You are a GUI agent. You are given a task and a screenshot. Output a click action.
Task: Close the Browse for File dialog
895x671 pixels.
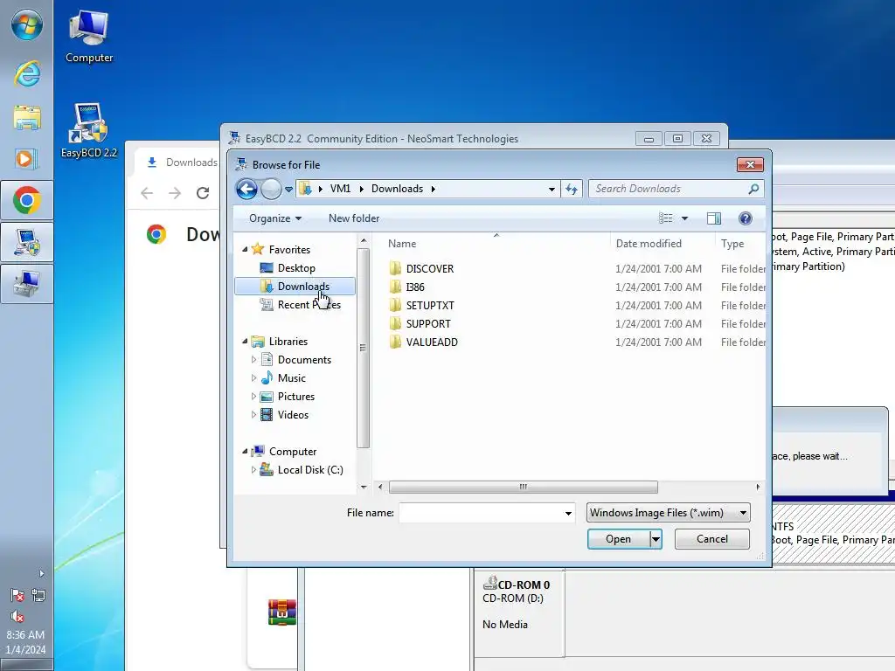click(x=750, y=165)
